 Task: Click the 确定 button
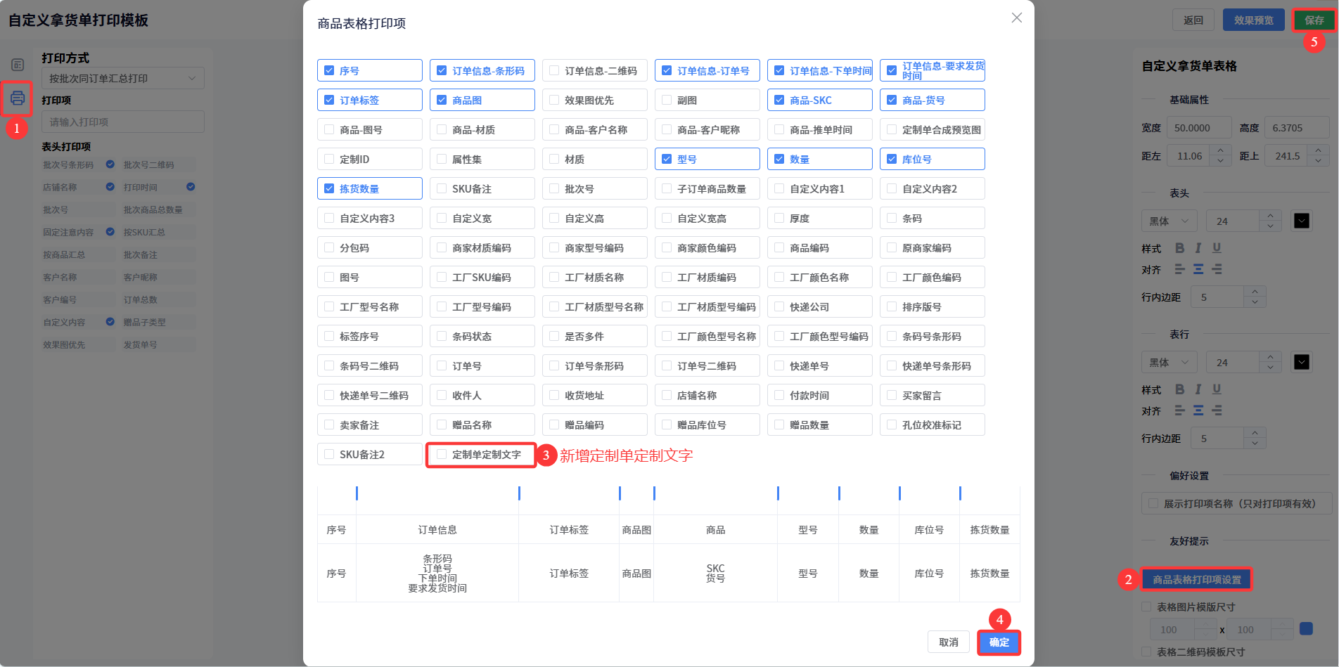click(x=999, y=642)
